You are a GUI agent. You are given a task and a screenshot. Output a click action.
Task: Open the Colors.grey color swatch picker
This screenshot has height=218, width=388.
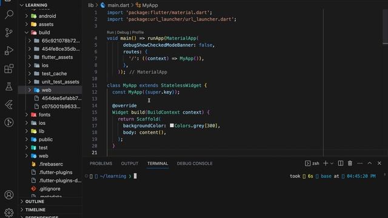[172, 125]
